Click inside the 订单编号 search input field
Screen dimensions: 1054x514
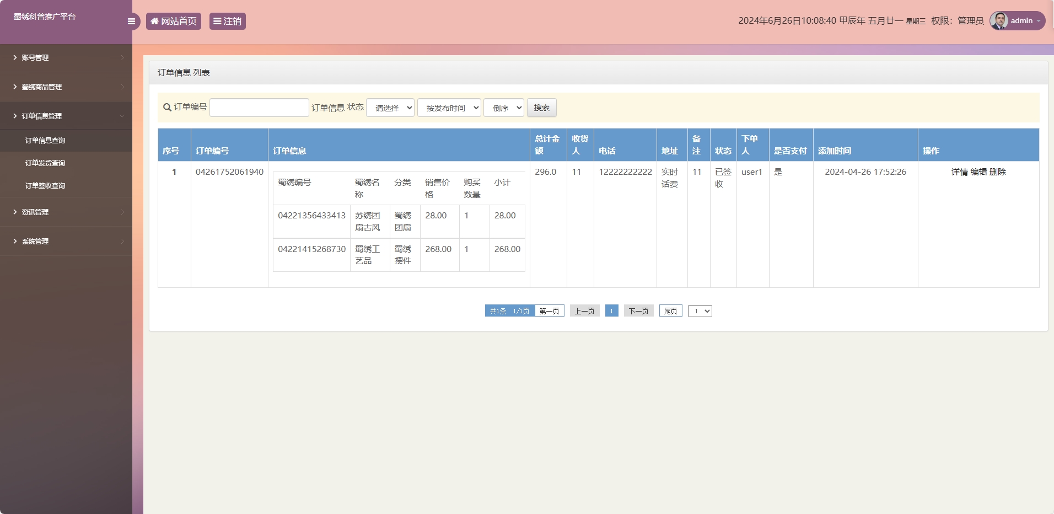pyautogui.click(x=259, y=108)
